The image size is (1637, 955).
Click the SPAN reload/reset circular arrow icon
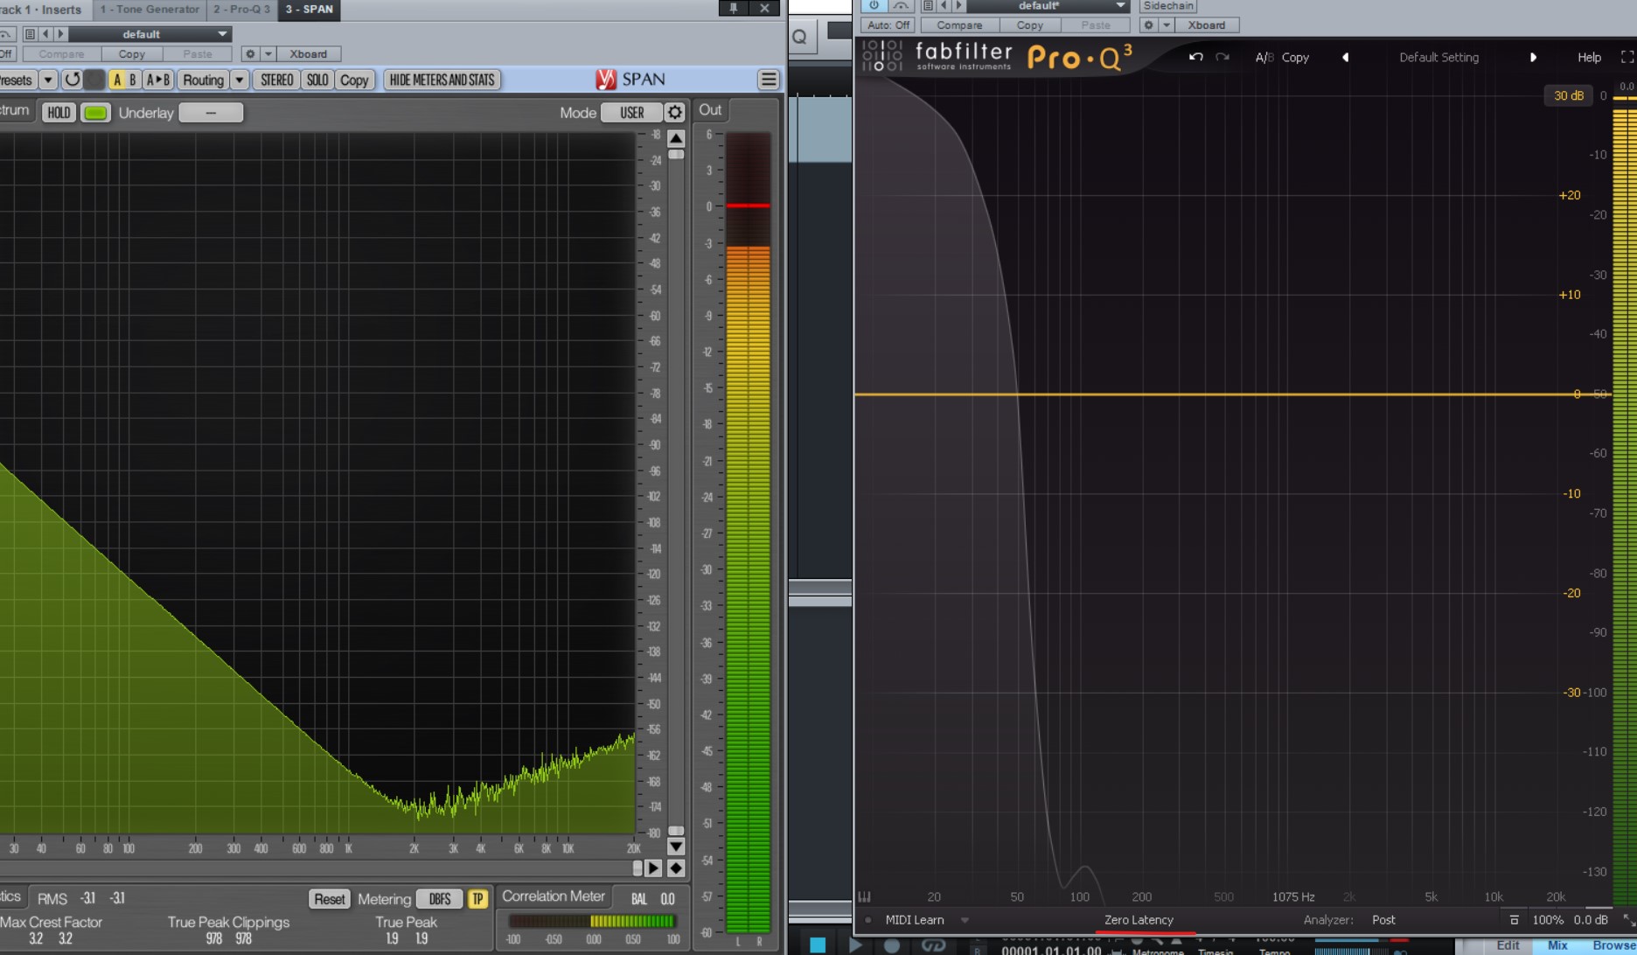click(x=72, y=80)
